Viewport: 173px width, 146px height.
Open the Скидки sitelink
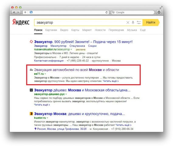coord(92,46)
